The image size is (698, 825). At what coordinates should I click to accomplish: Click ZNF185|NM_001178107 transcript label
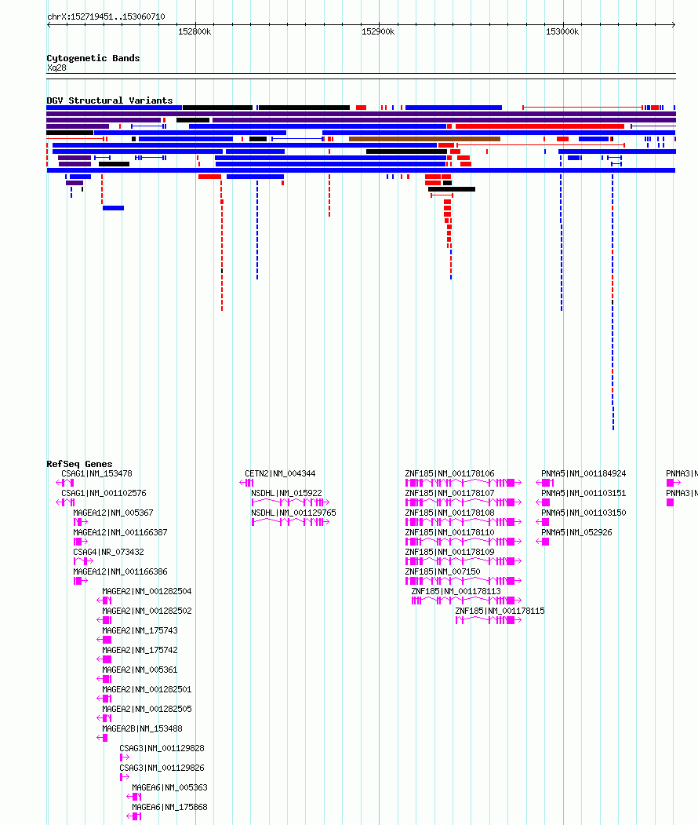point(450,493)
